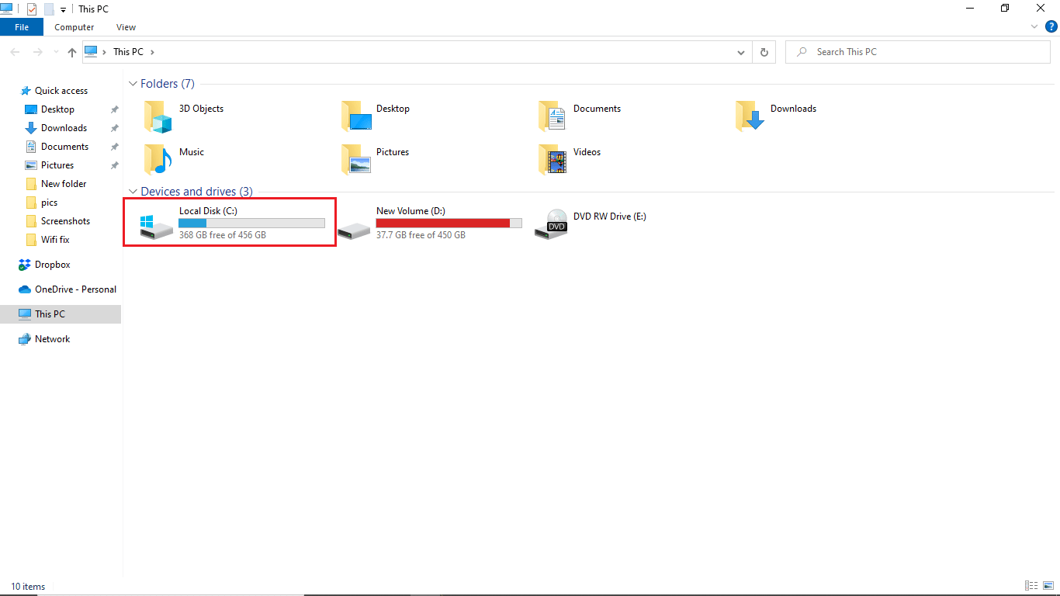
Task: Click the '368 GB free of 456 GB' text
Action: point(223,234)
